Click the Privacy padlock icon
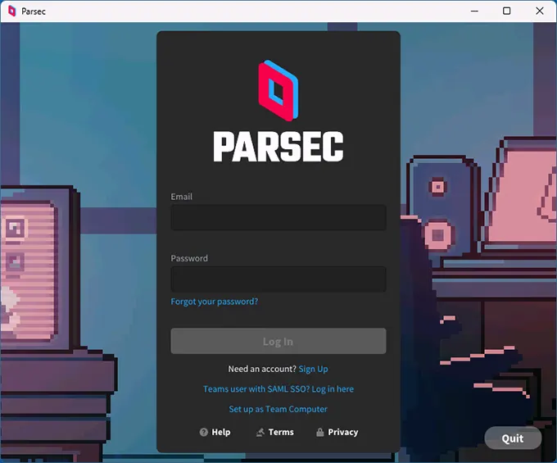The image size is (557, 463). 320,432
